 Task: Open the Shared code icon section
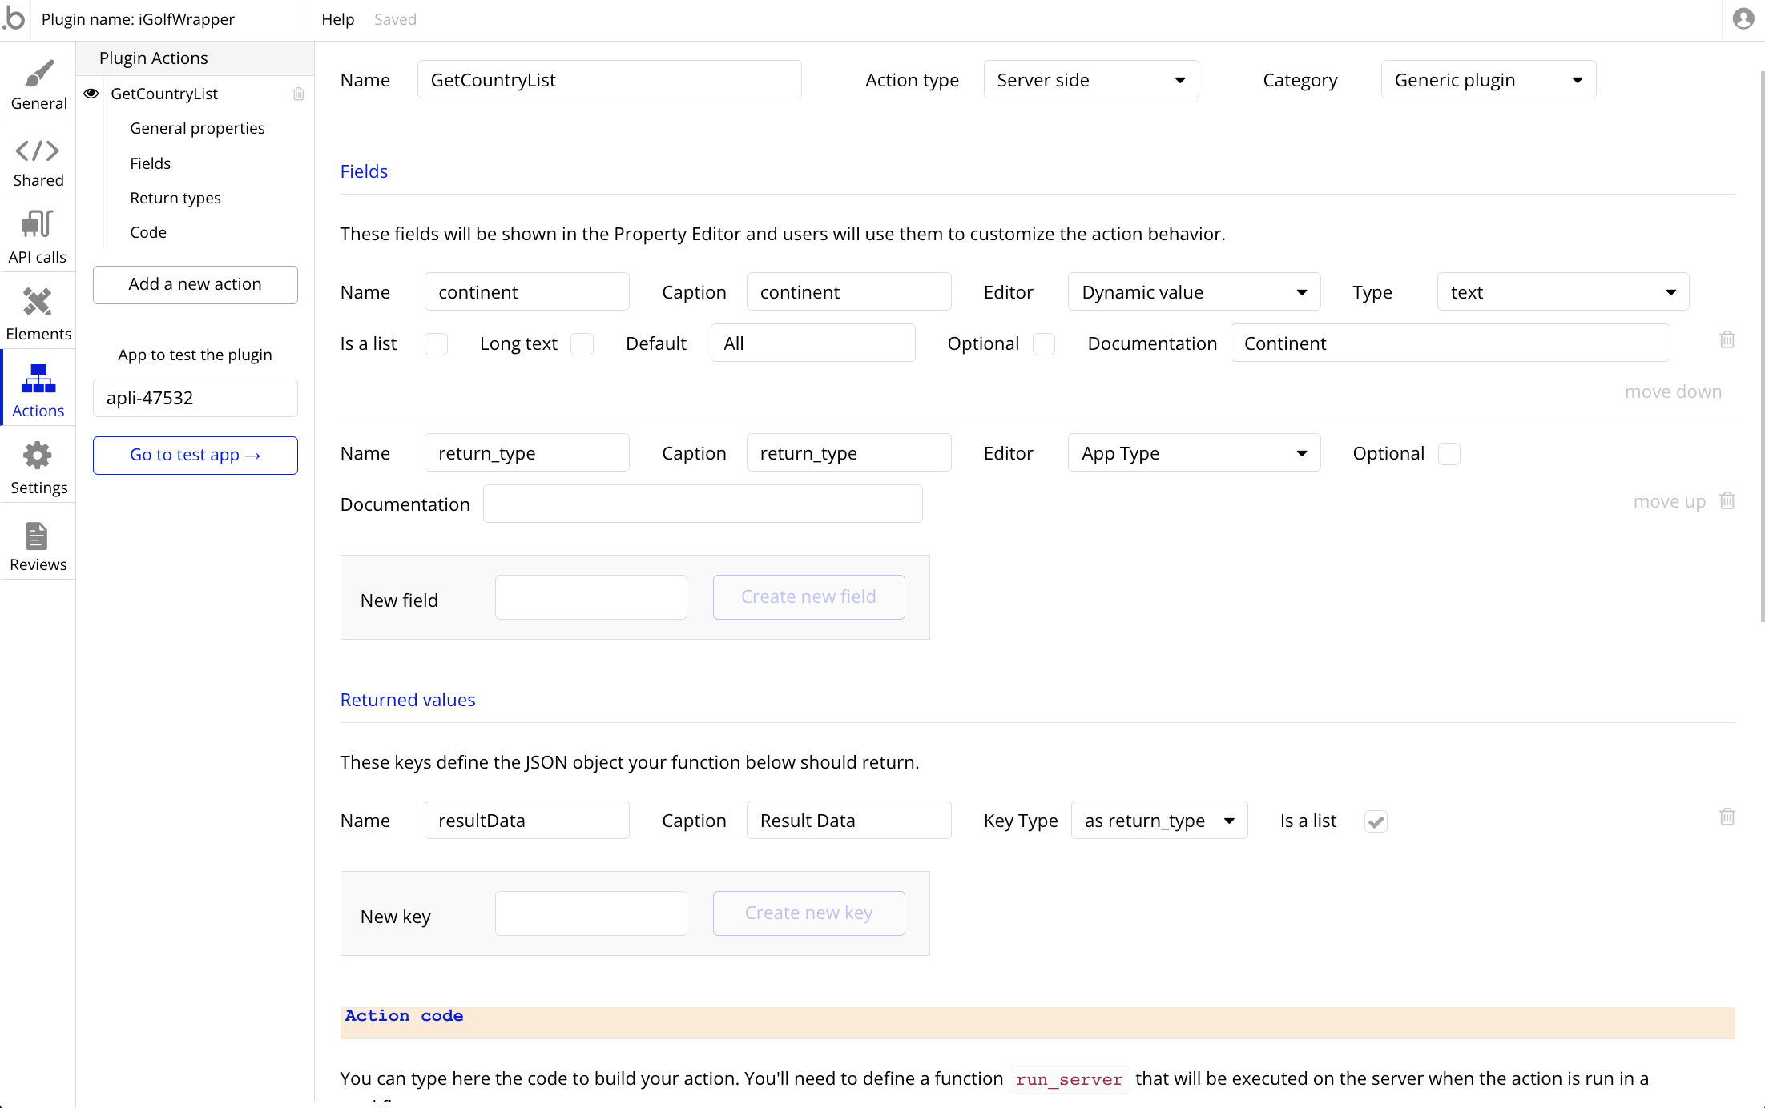pos(38,151)
